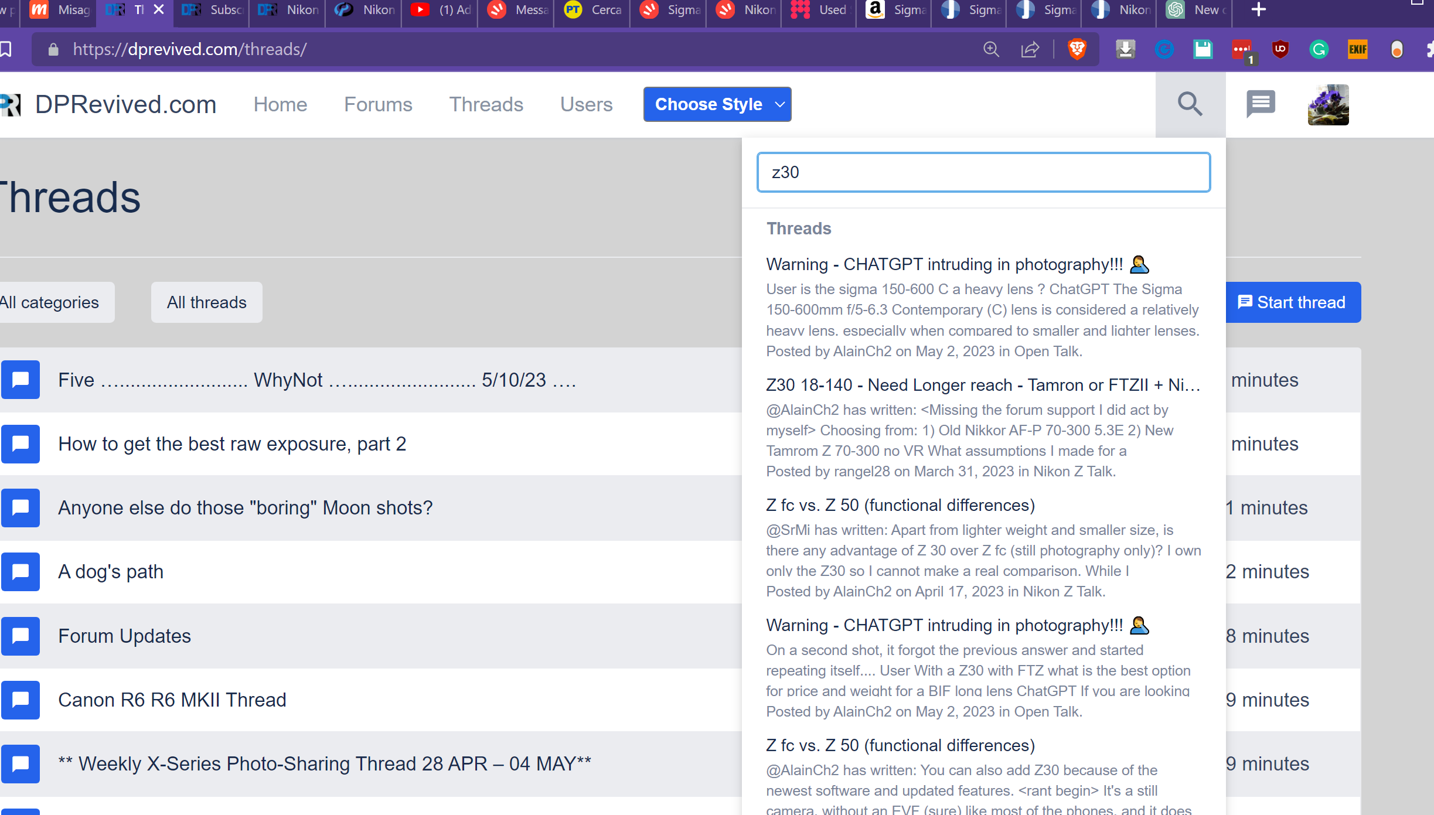Image resolution: width=1434 pixels, height=815 pixels.
Task: Click the lock icon in the address bar
Action: [x=53, y=49]
